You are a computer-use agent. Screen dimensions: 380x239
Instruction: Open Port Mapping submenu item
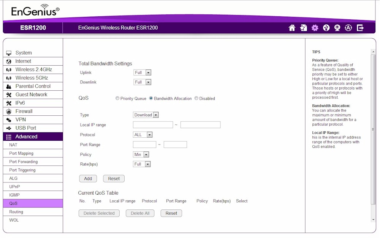click(33, 153)
